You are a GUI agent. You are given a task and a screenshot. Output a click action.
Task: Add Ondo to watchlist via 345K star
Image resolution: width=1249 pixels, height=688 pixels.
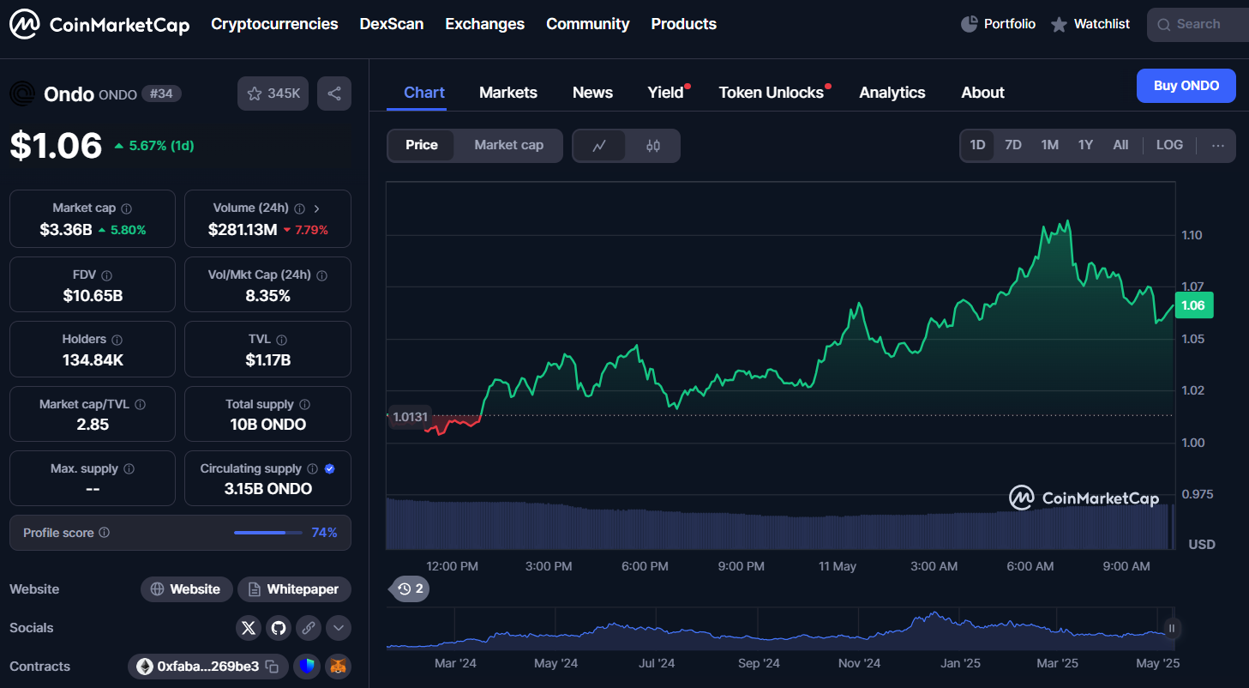273,94
